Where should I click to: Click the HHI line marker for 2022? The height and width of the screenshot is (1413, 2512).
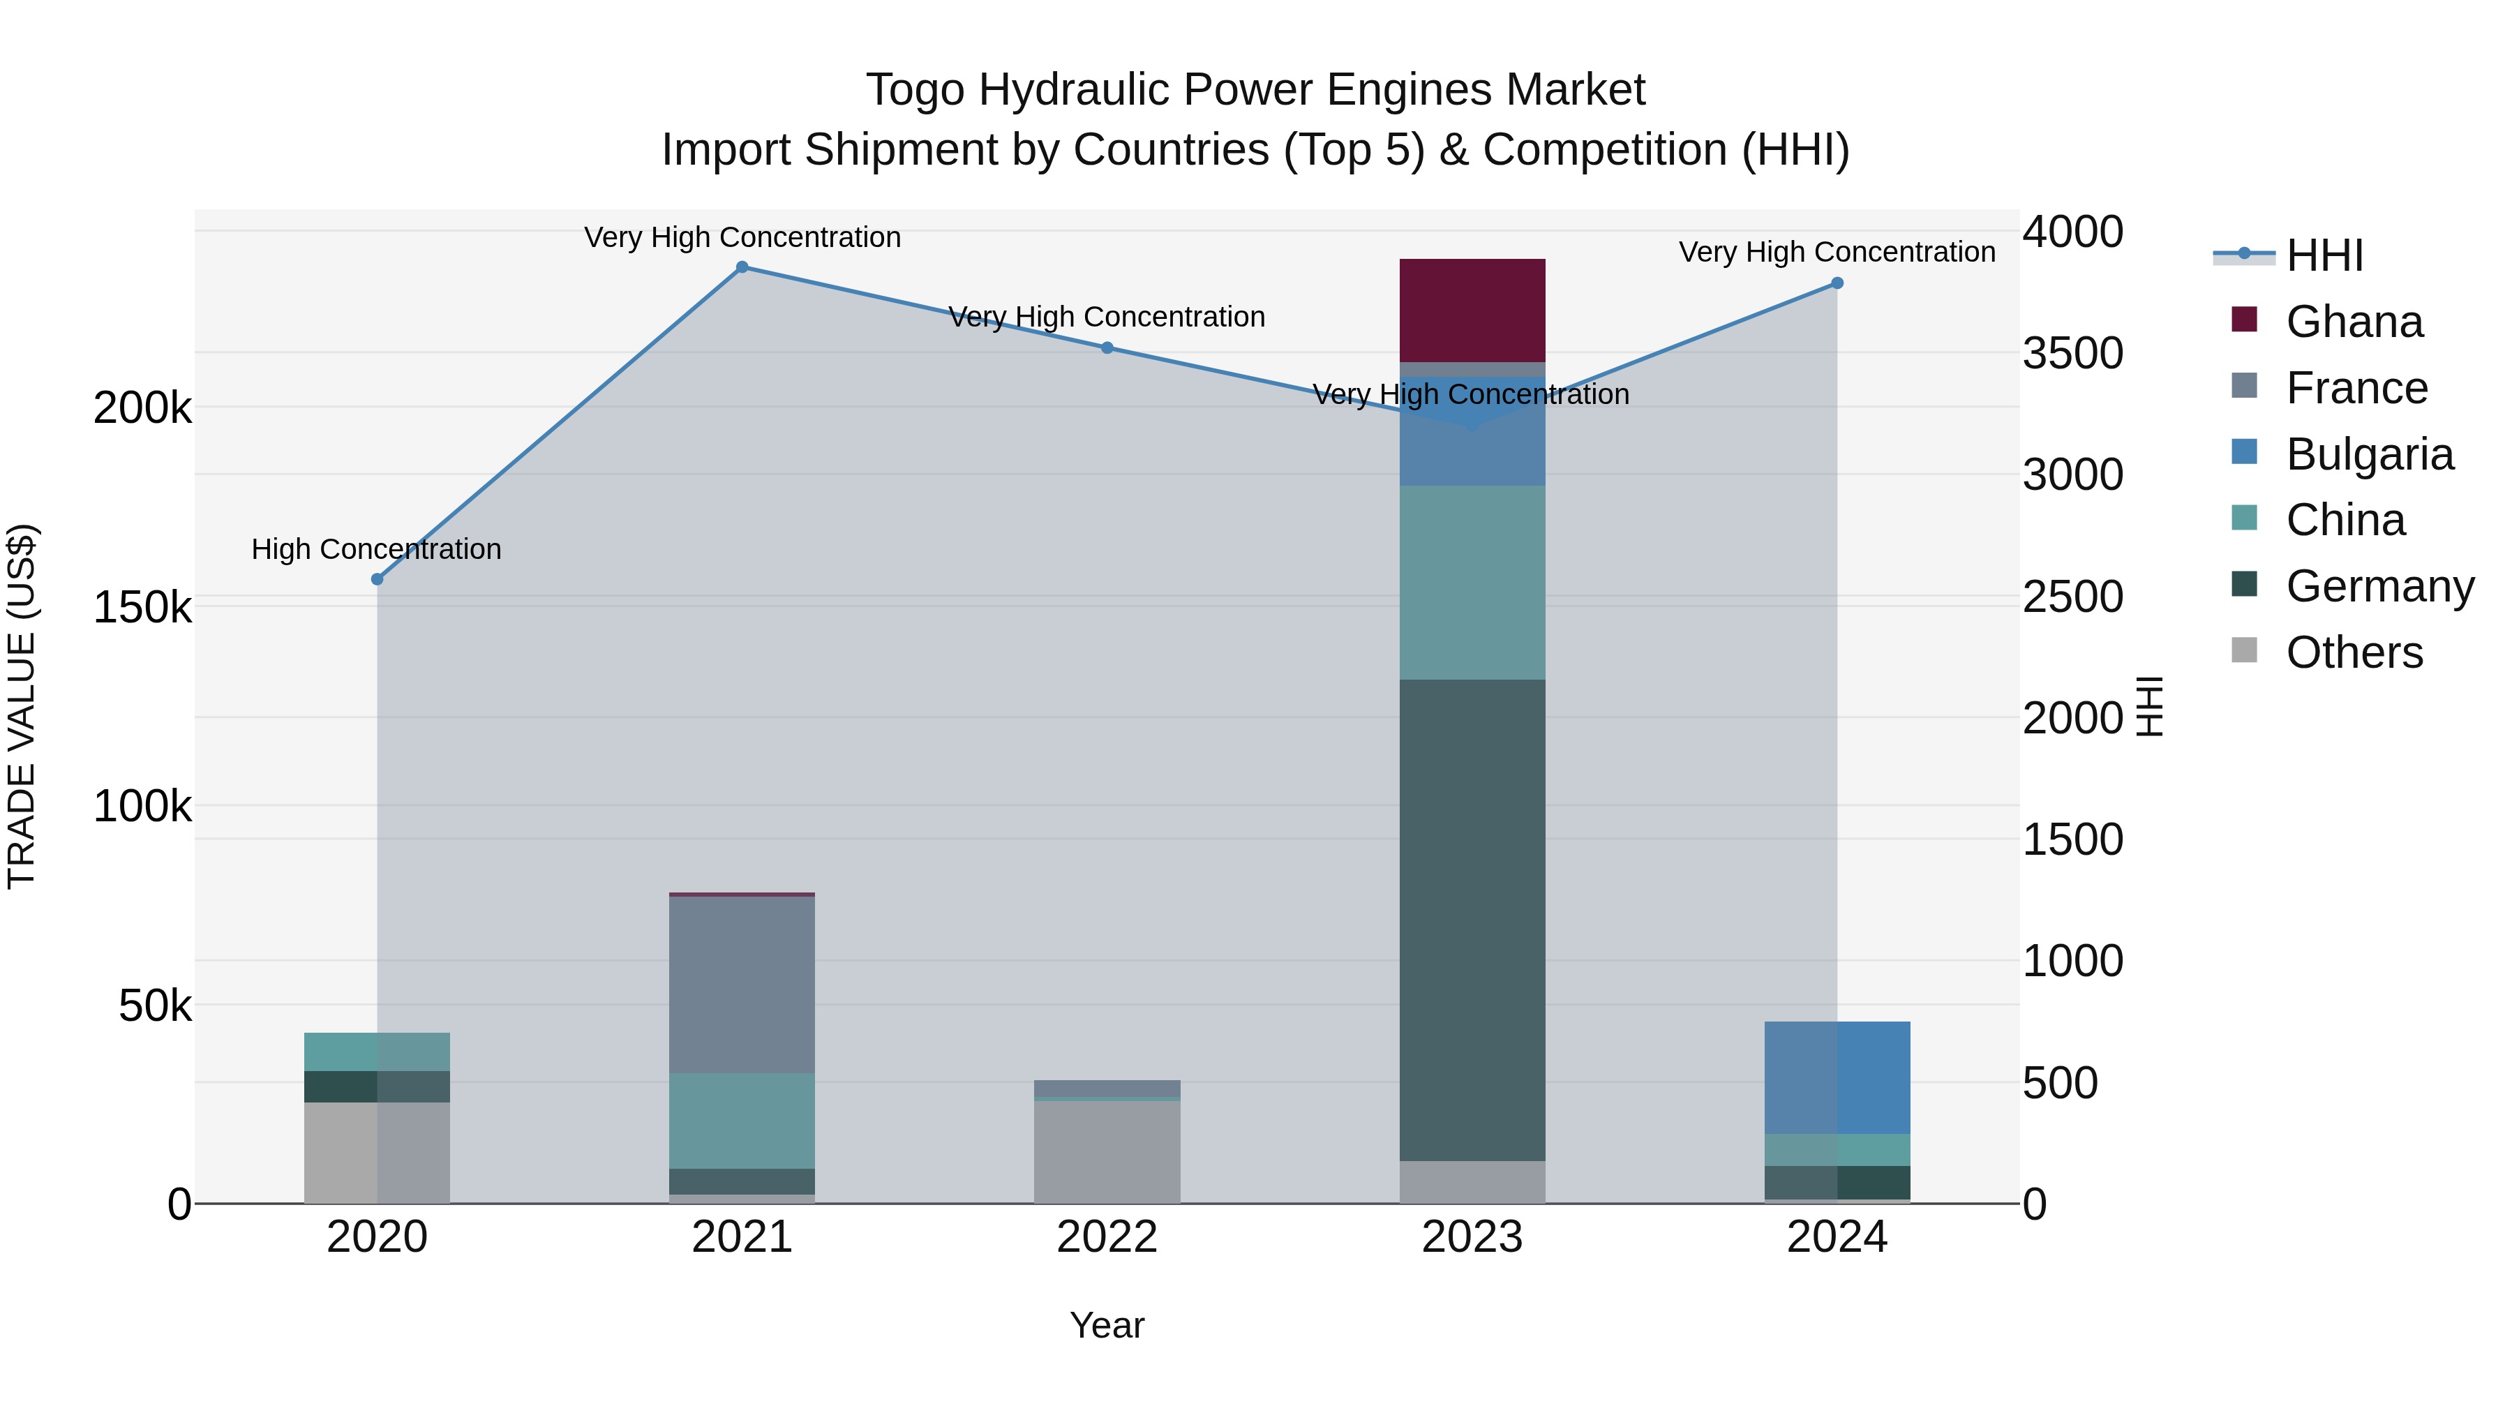point(1108,348)
